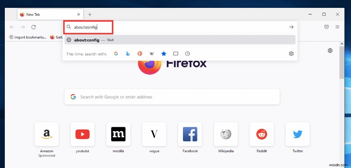
Task: Search open tabs using tabs icon
Action: (x=176, y=53)
